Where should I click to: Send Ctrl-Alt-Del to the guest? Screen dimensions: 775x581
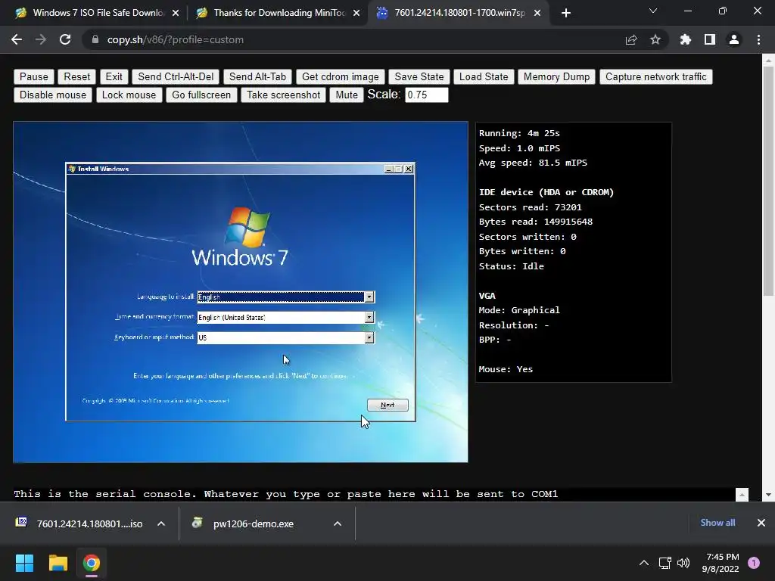[x=176, y=76]
